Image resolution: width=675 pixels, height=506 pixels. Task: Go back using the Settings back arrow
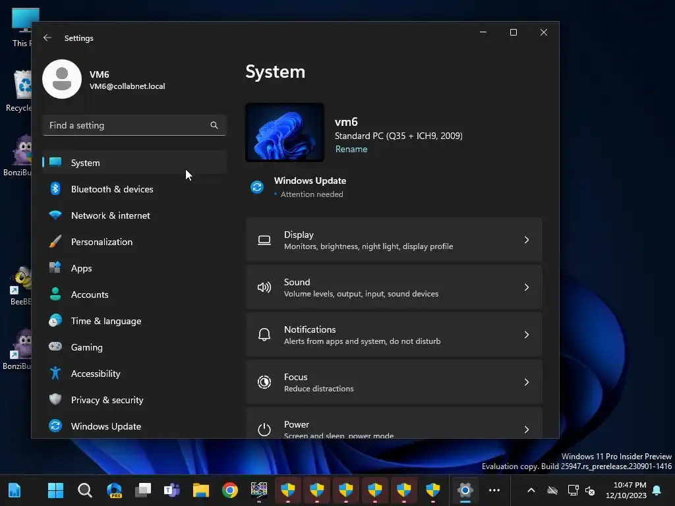[x=47, y=38]
